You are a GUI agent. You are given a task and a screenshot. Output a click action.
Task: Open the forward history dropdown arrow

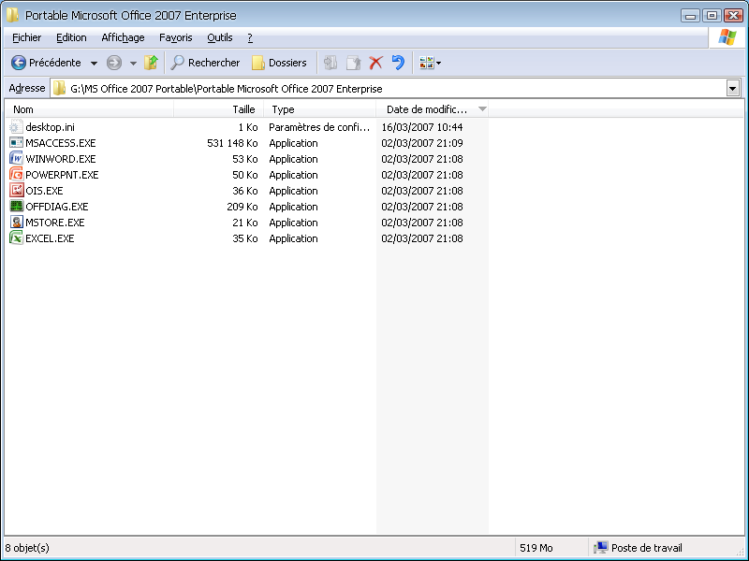(x=133, y=63)
